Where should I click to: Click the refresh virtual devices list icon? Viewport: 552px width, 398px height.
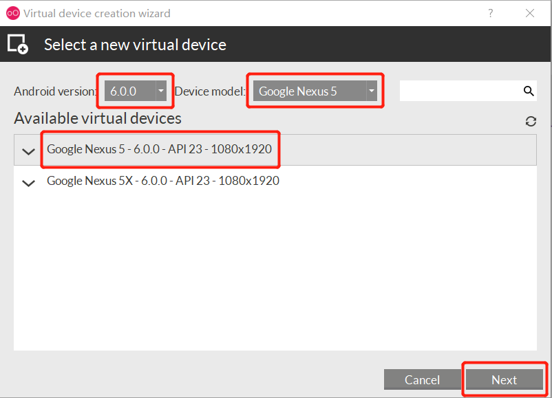[531, 121]
